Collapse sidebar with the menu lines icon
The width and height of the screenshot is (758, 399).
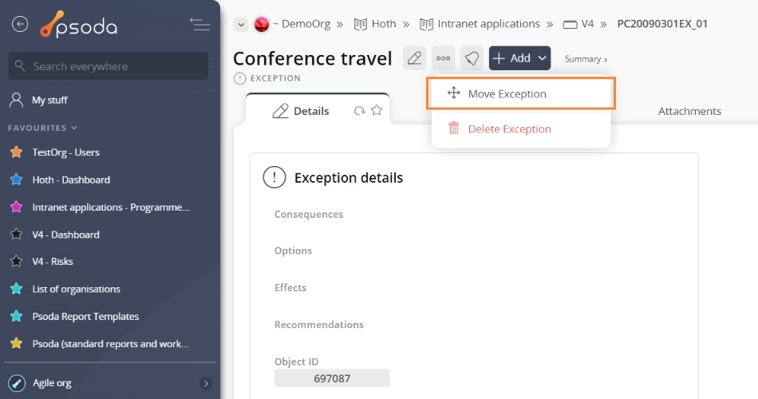(199, 25)
